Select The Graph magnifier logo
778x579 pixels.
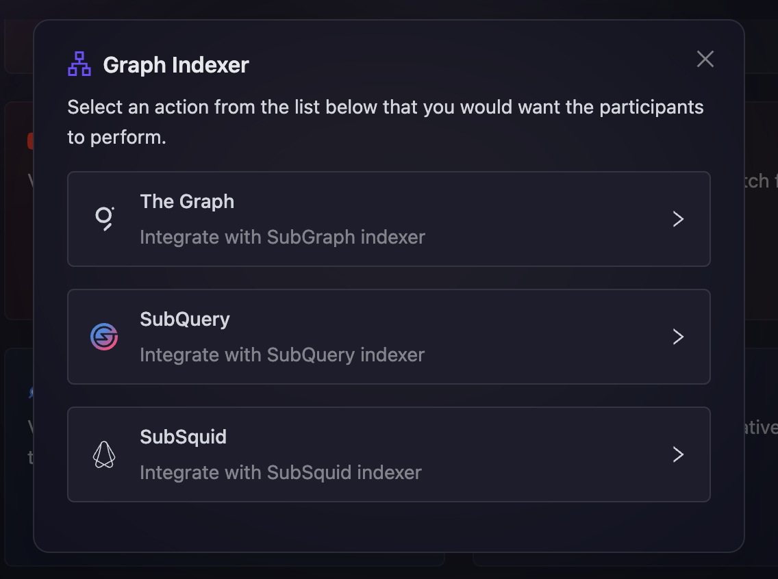105,218
